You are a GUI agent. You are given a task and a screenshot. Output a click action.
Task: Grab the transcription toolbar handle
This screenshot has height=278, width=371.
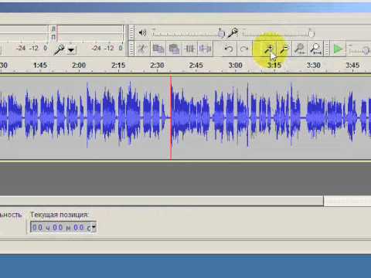click(x=327, y=49)
